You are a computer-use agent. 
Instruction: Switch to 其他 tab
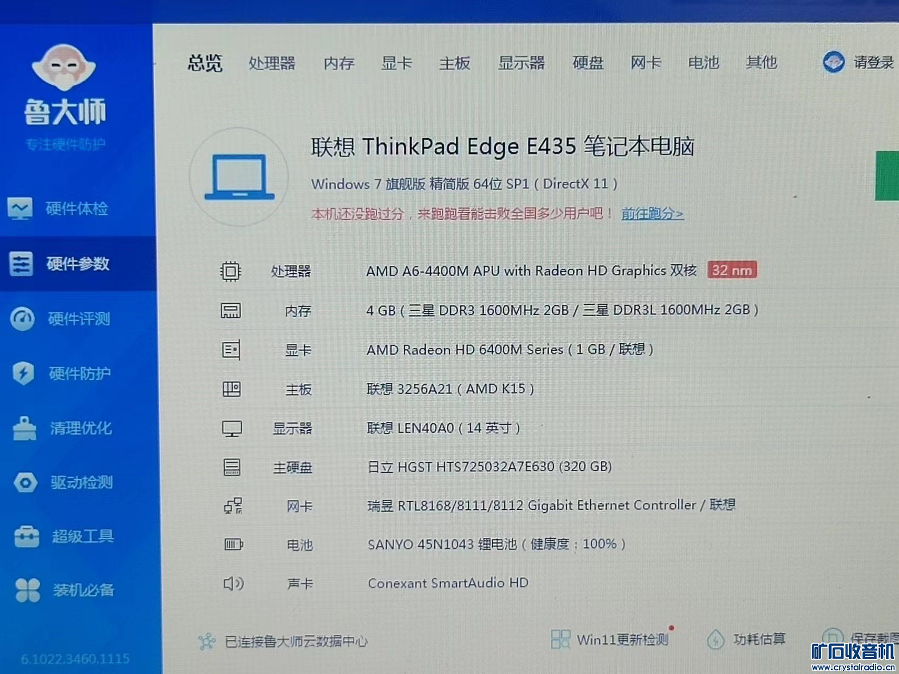pos(761,63)
